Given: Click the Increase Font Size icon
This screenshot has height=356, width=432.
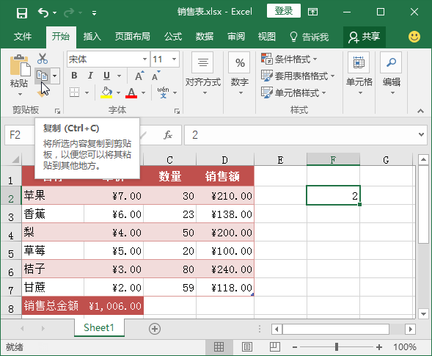Looking at the screenshot, I should click(x=139, y=76).
